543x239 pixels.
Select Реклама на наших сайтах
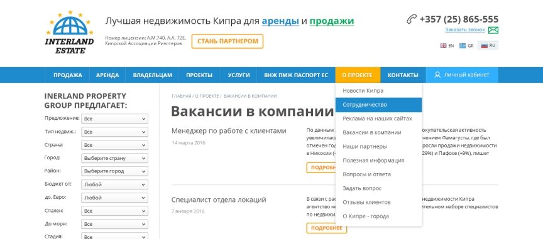coord(378,119)
